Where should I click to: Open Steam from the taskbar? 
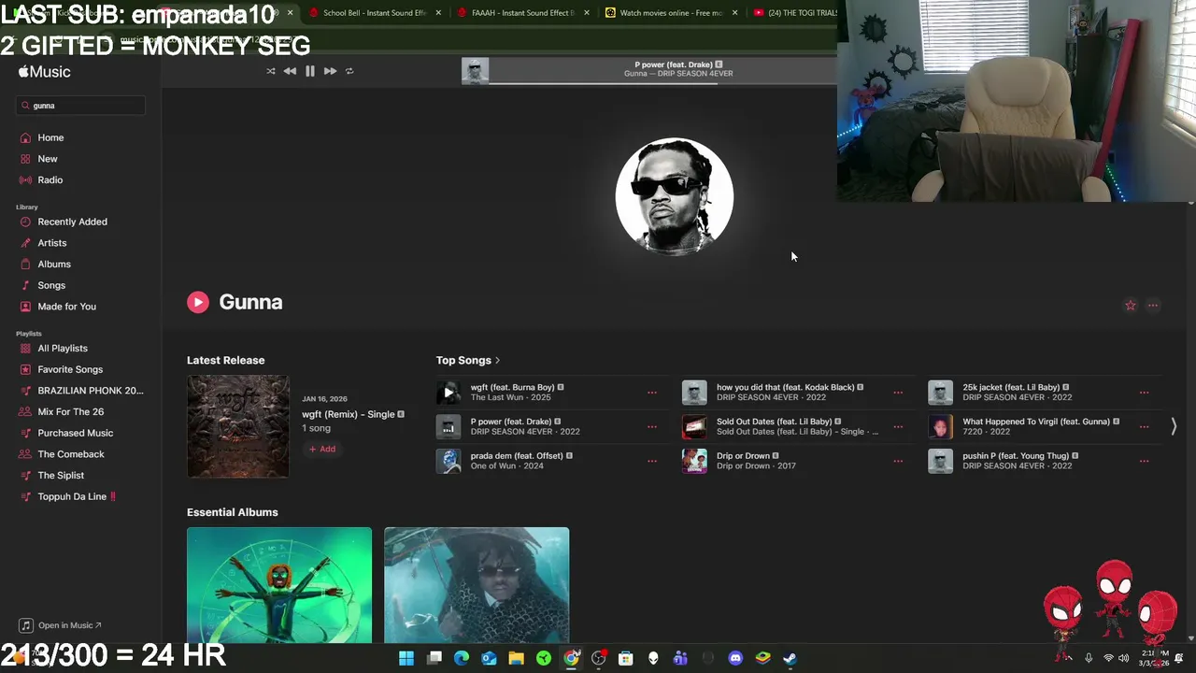click(790, 658)
